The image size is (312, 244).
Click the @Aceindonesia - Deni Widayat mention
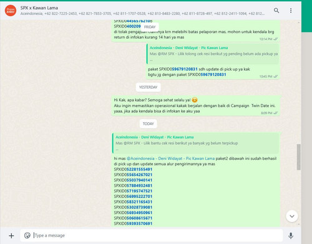[170, 159]
